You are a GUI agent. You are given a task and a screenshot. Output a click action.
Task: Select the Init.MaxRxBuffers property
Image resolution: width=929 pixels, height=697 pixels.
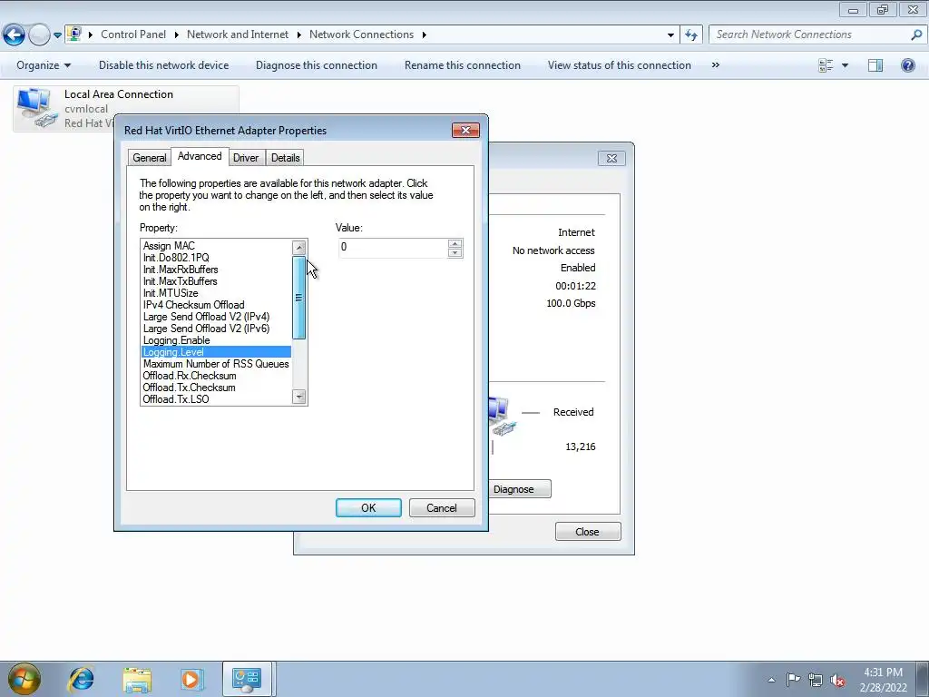click(216, 270)
